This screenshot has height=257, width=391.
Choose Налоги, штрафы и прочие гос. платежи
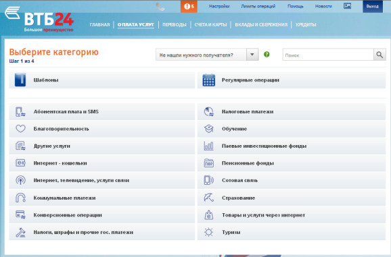pyautogui.click(x=83, y=232)
